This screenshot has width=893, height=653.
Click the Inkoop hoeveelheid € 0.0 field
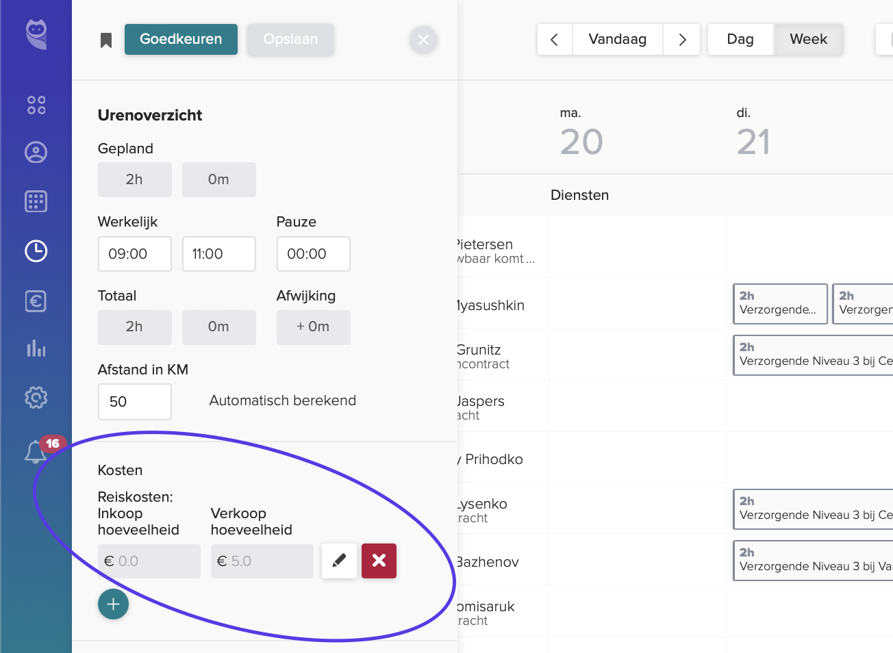(149, 561)
